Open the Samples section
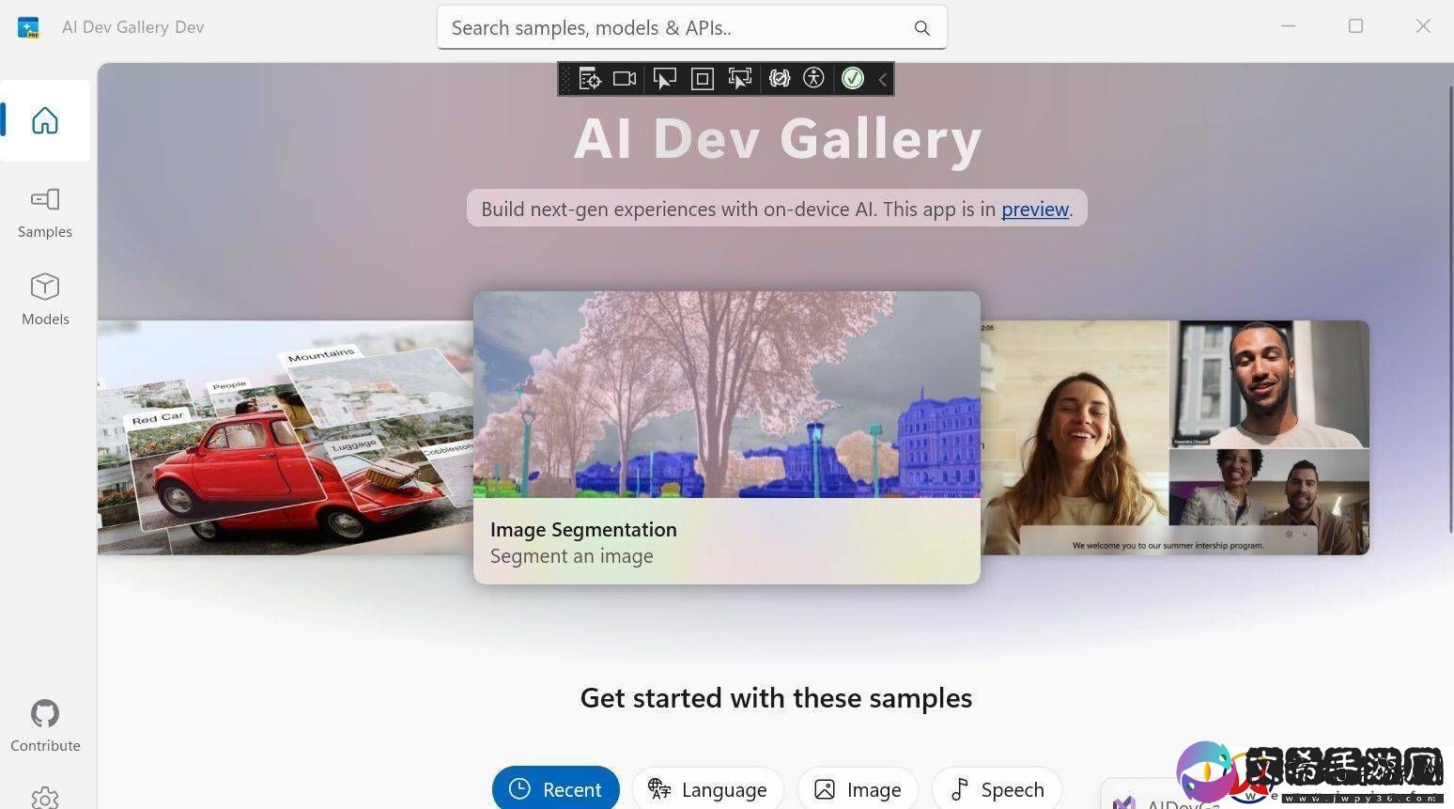This screenshot has height=809, width=1454. 45,212
